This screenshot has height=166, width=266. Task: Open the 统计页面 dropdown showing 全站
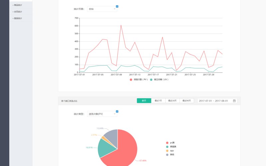point(102,9)
